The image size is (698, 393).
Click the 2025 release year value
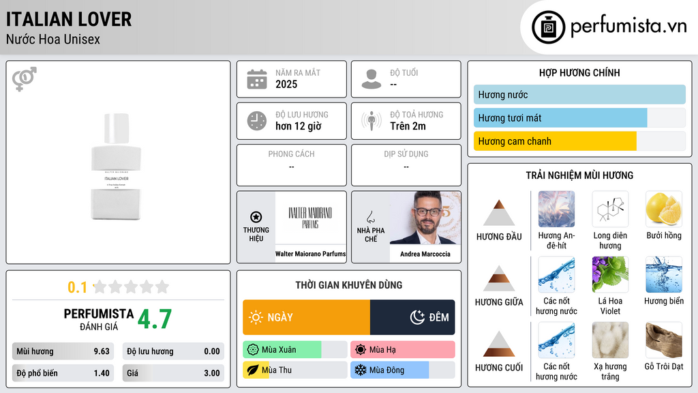point(286,84)
